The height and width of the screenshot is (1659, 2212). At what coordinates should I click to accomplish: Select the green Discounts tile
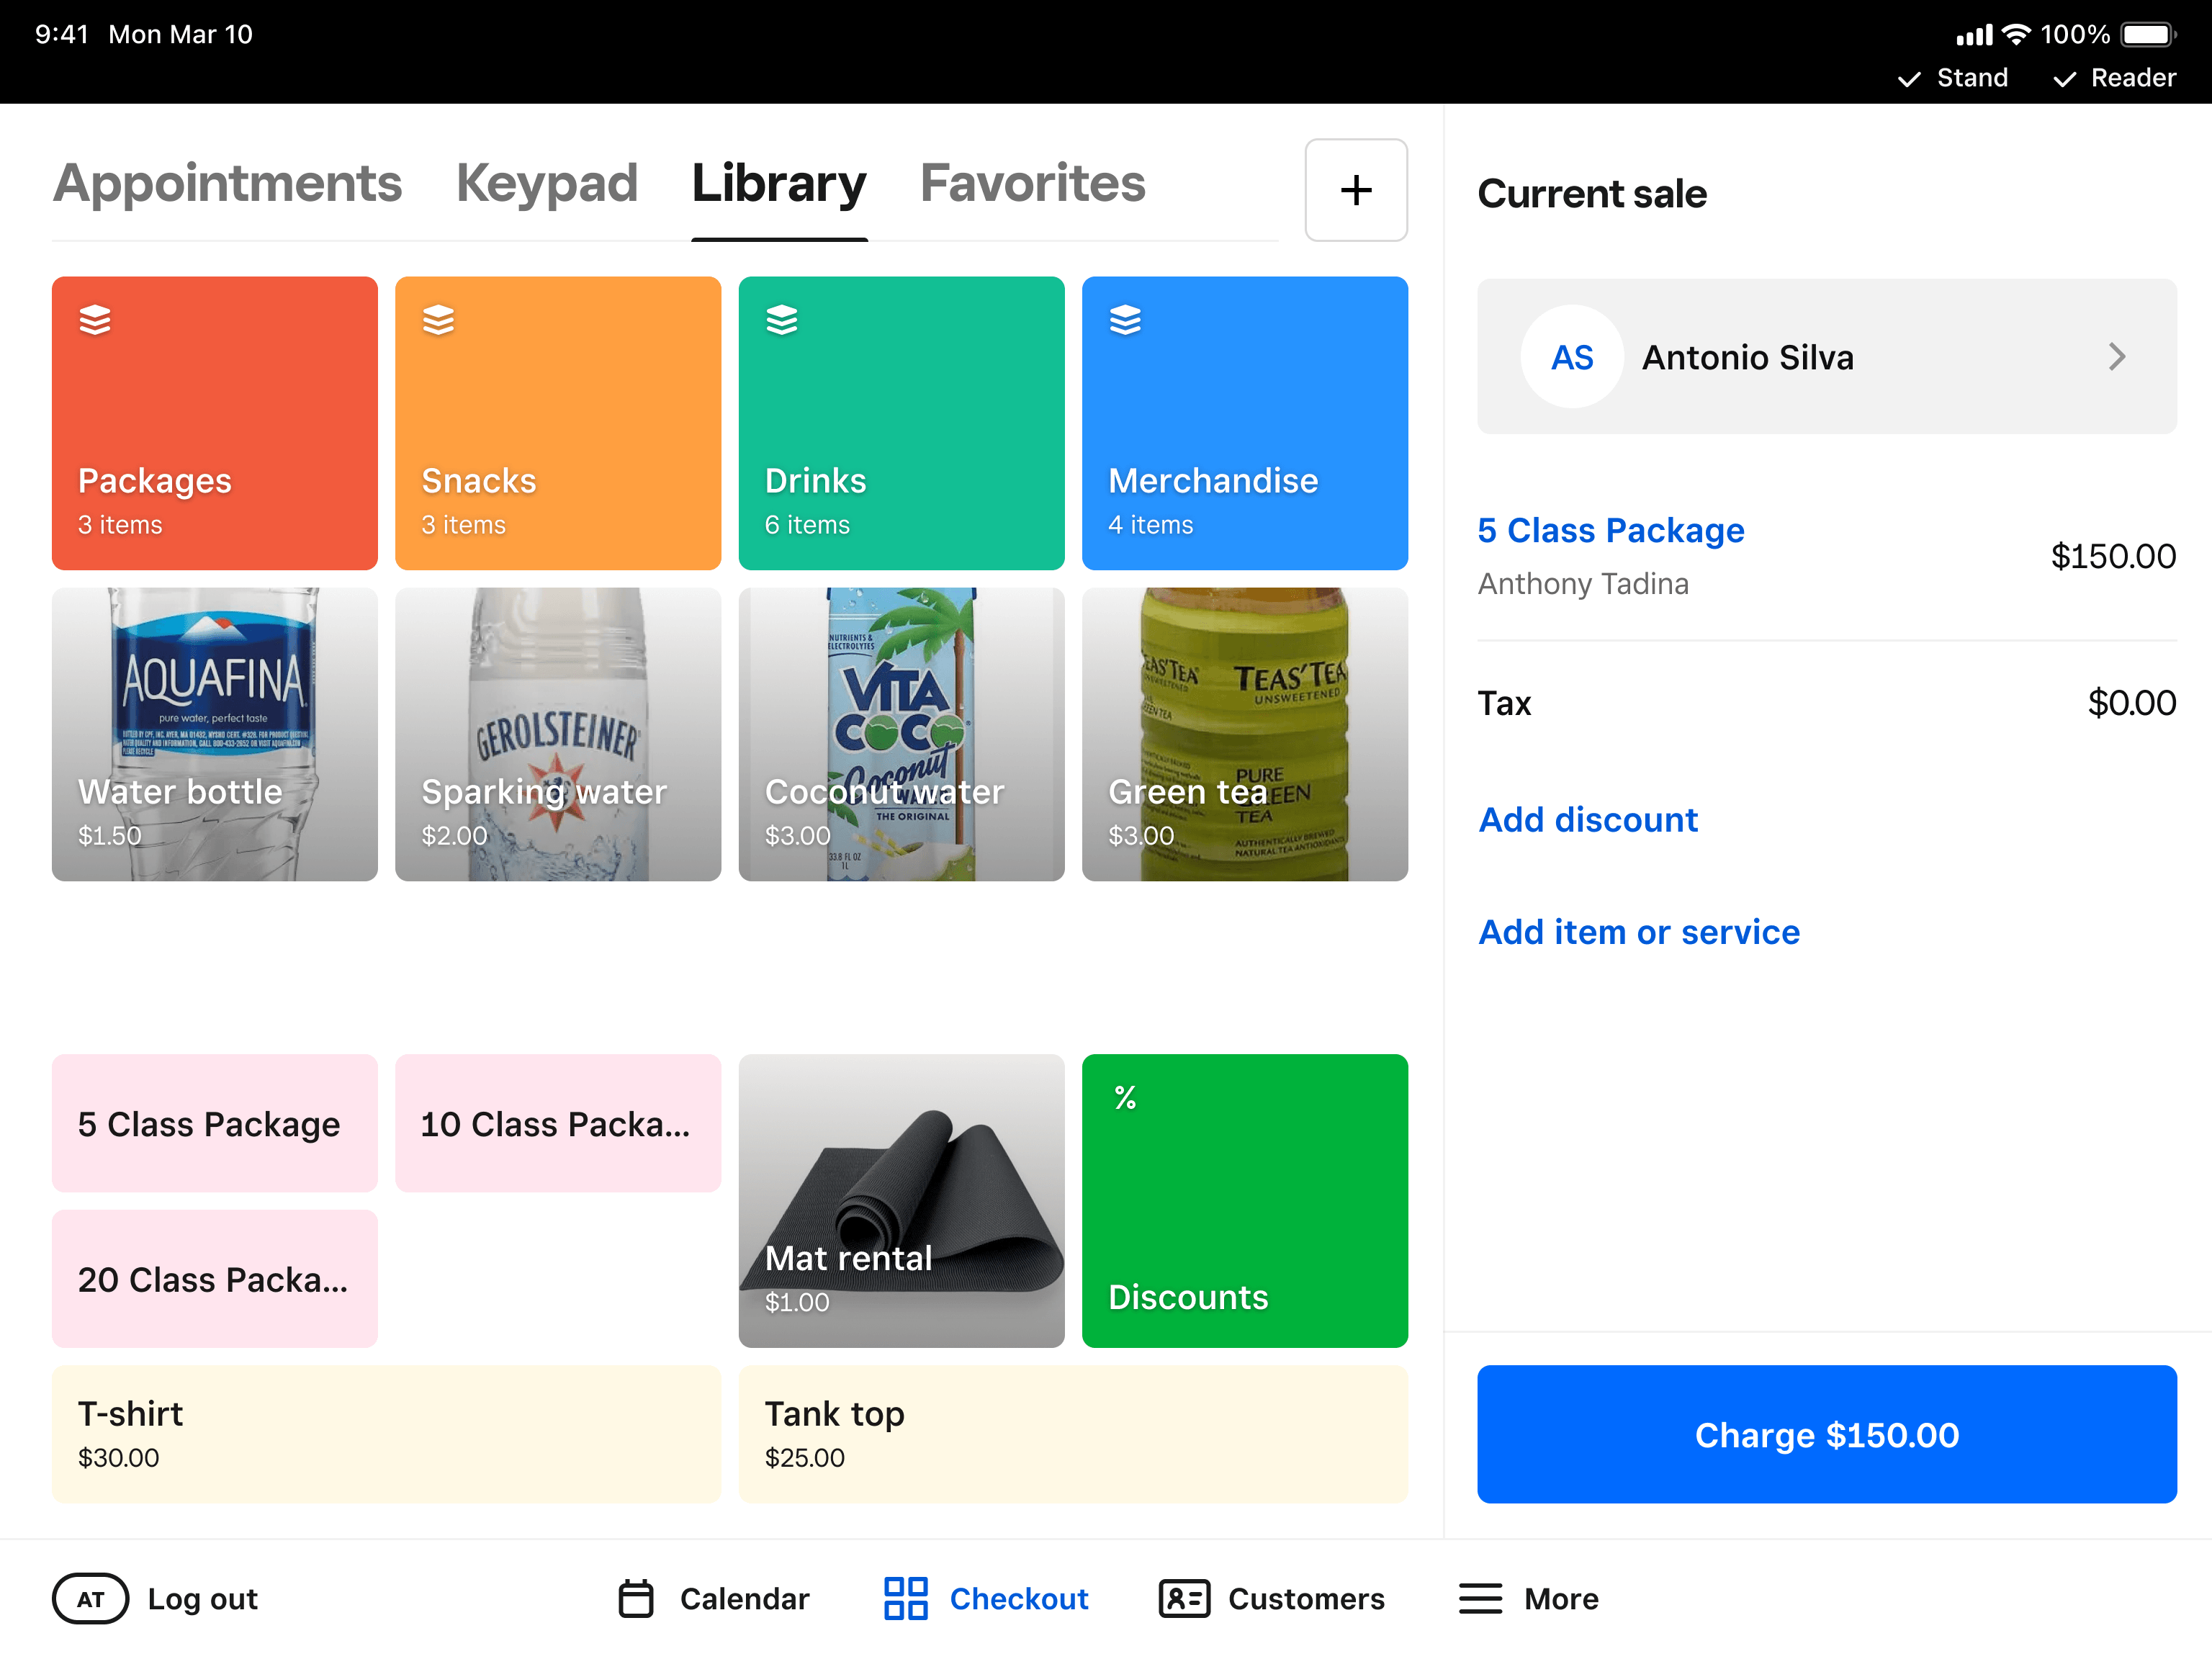[x=1244, y=1200]
